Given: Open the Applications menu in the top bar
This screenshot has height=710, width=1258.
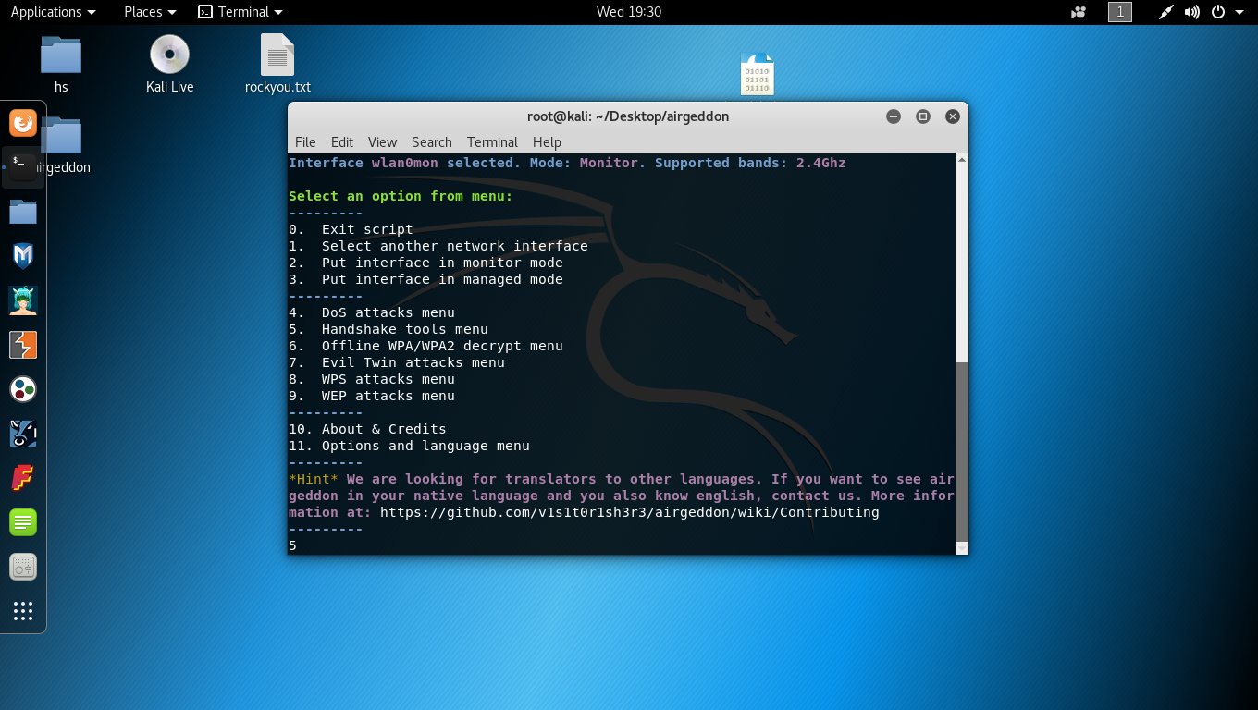Looking at the screenshot, I should 53,12.
